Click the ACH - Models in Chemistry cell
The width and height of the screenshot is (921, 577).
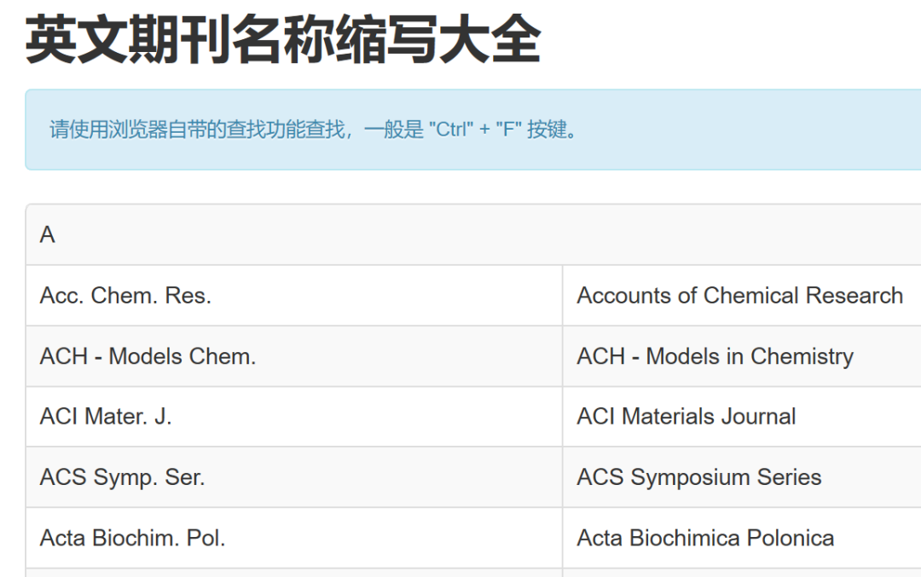pos(715,356)
